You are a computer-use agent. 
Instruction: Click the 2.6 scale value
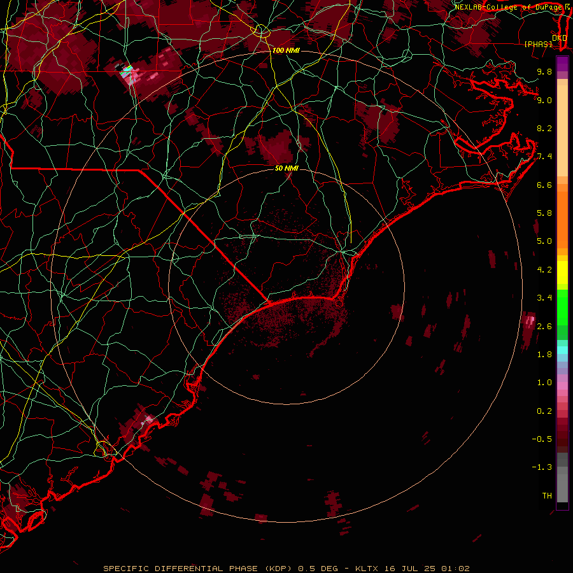(544, 327)
